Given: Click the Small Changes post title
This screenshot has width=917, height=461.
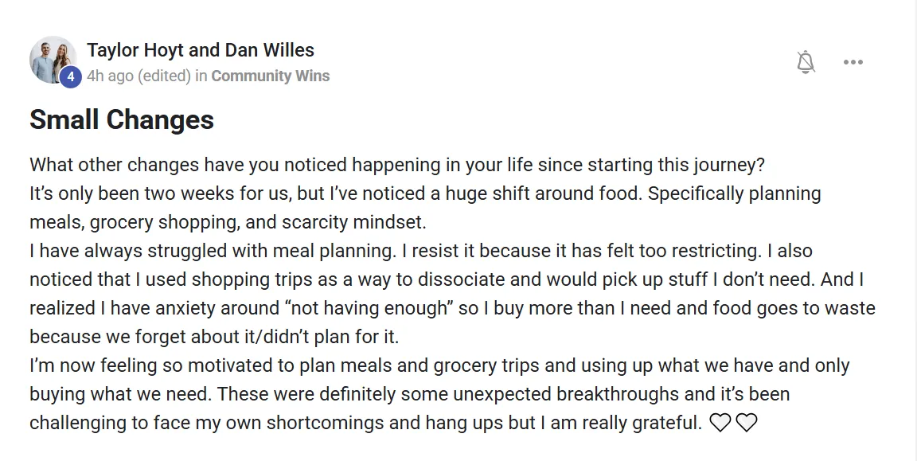Looking at the screenshot, I should pyautogui.click(x=122, y=120).
